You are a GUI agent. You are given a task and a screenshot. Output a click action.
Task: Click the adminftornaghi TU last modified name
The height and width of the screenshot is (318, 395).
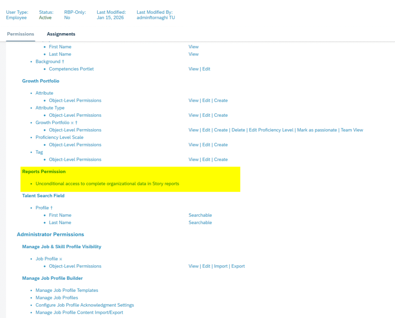click(155, 18)
